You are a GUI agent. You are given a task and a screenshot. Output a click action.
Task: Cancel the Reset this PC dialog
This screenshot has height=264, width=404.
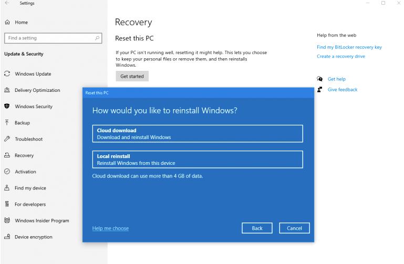pos(294,228)
